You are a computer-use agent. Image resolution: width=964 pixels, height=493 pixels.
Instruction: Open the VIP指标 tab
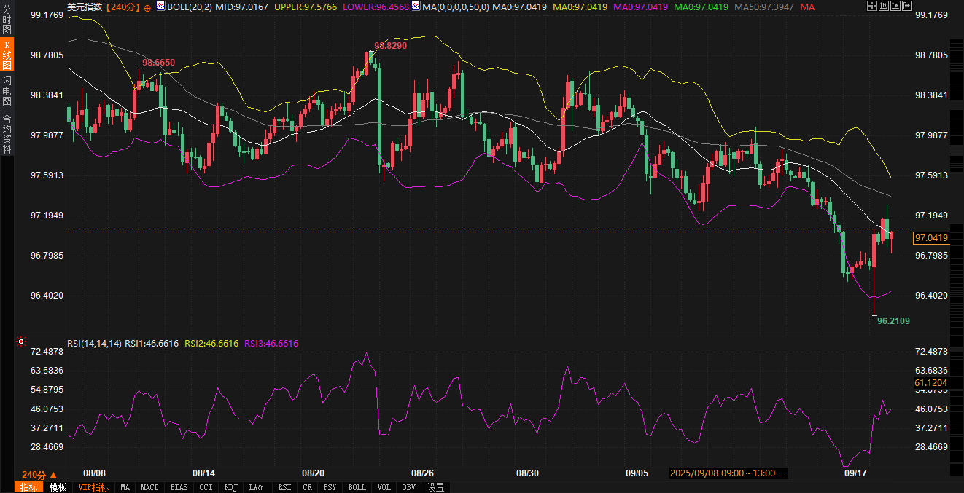93,487
